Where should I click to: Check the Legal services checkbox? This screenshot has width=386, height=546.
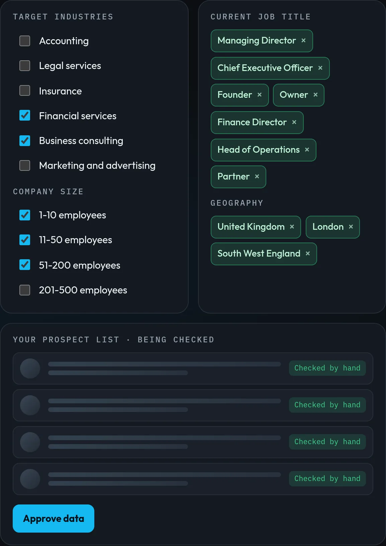pyautogui.click(x=25, y=66)
